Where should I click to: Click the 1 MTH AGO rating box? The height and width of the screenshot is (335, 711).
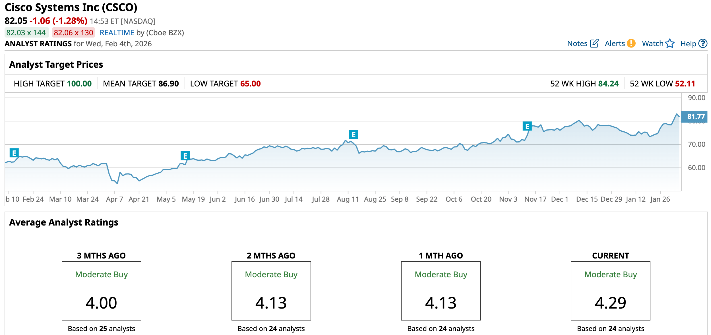(441, 291)
